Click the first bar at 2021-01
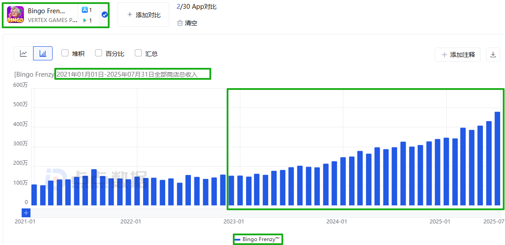The image size is (505, 245). 34,195
